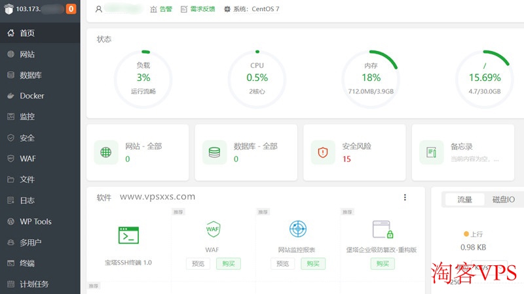Screen dimensions: 524x294
Task: Click 购买 under 网站监控报表
Action: coord(313,264)
